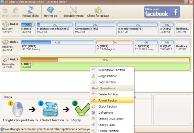Click the Change Label menu icon

(x=93, y=124)
